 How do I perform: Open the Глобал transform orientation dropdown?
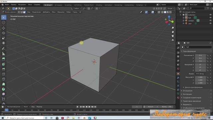[x=76, y=9]
